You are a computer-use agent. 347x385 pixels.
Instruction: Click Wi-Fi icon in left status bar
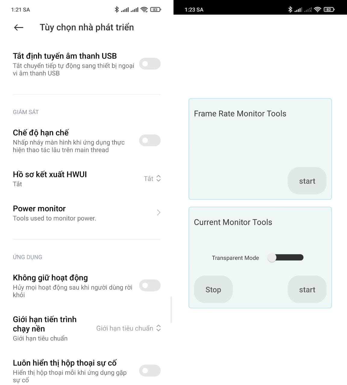tap(144, 10)
